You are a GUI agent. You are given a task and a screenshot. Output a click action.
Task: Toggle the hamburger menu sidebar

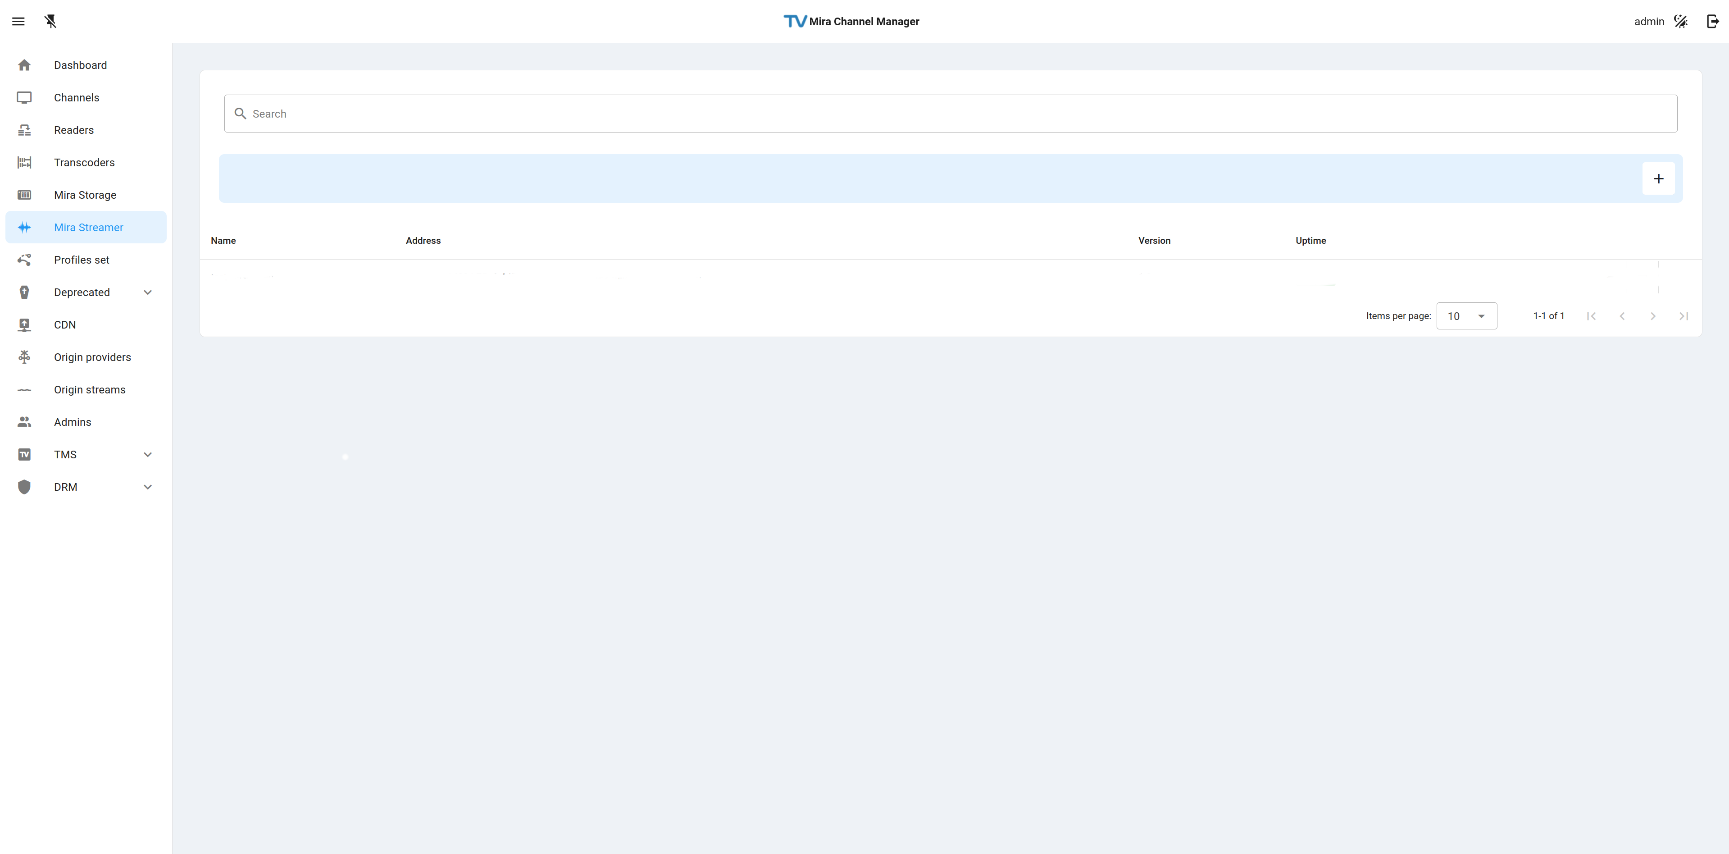(18, 22)
